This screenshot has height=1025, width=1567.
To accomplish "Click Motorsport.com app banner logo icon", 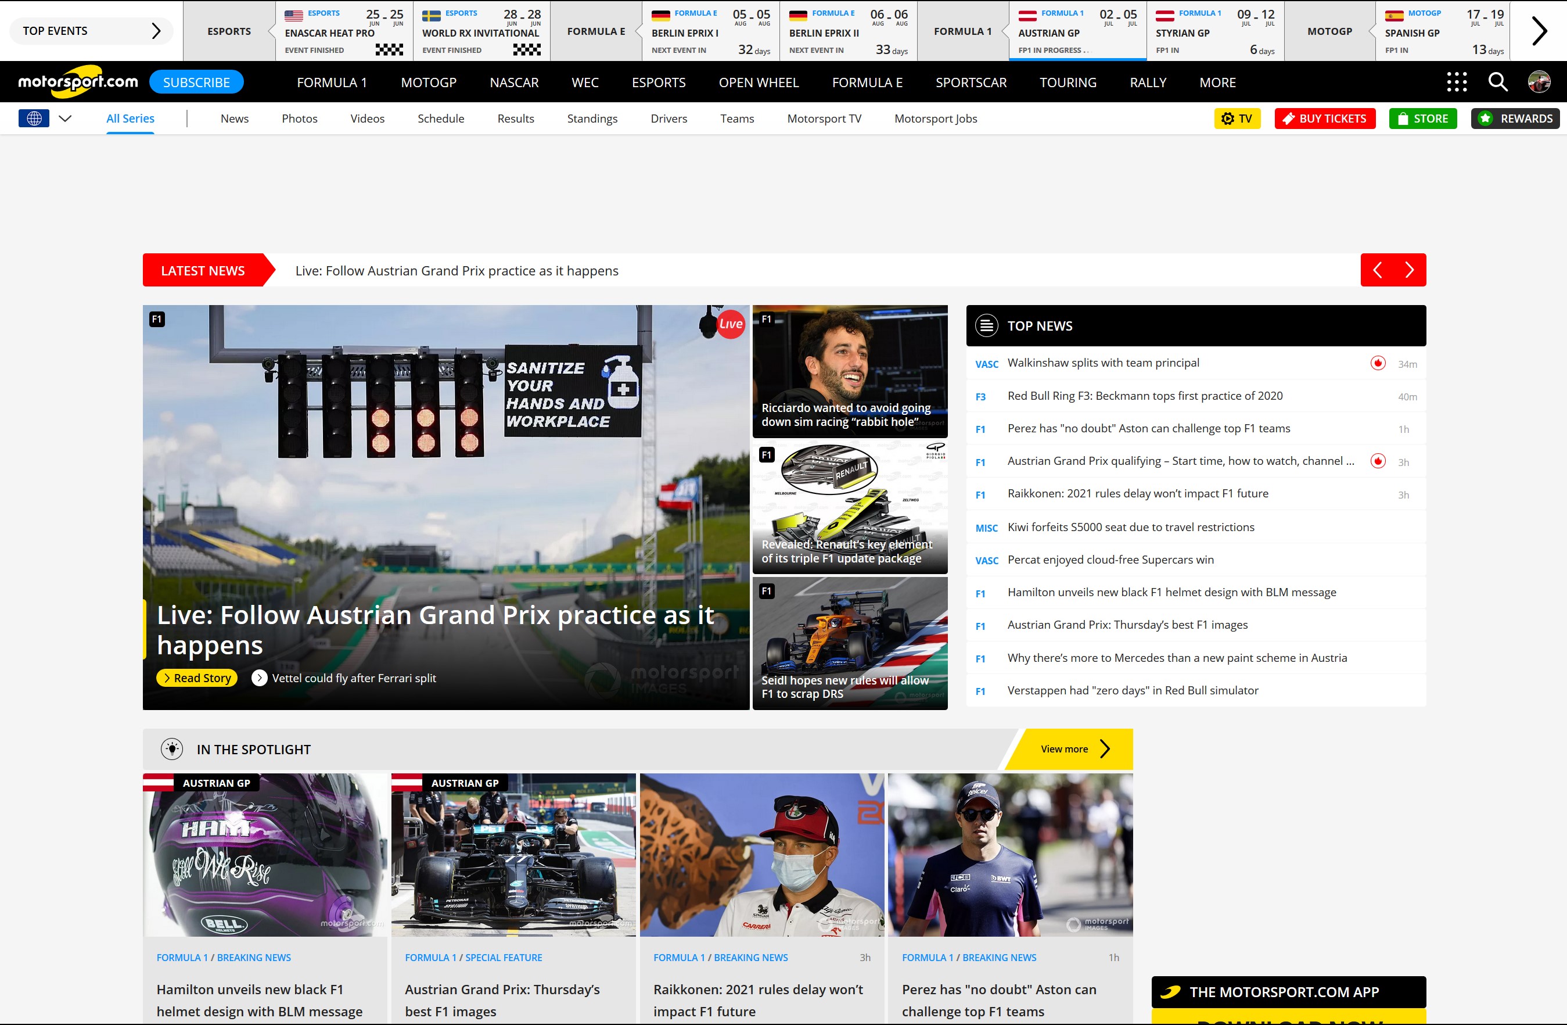I will click(x=1170, y=992).
